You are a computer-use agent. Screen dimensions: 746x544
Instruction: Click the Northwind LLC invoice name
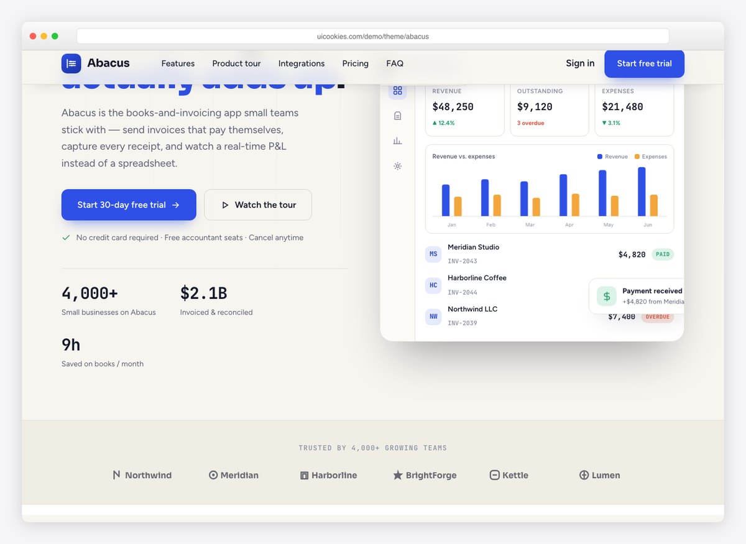click(472, 309)
